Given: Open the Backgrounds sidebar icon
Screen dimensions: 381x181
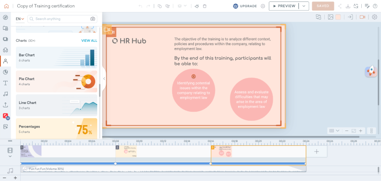Looking at the screenshot, I should 5,50.
